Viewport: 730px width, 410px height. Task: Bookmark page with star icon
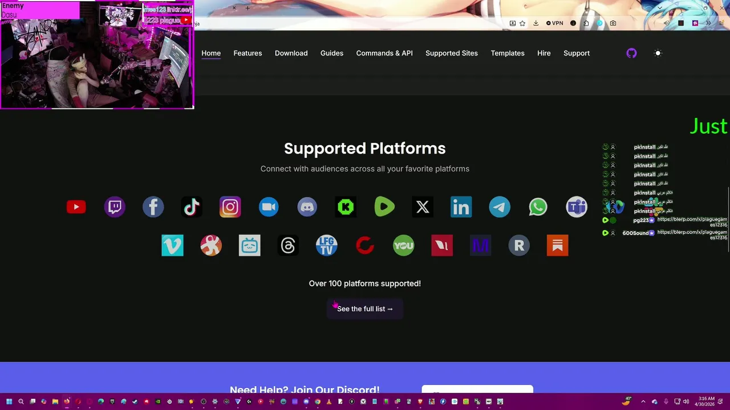pos(522,23)
